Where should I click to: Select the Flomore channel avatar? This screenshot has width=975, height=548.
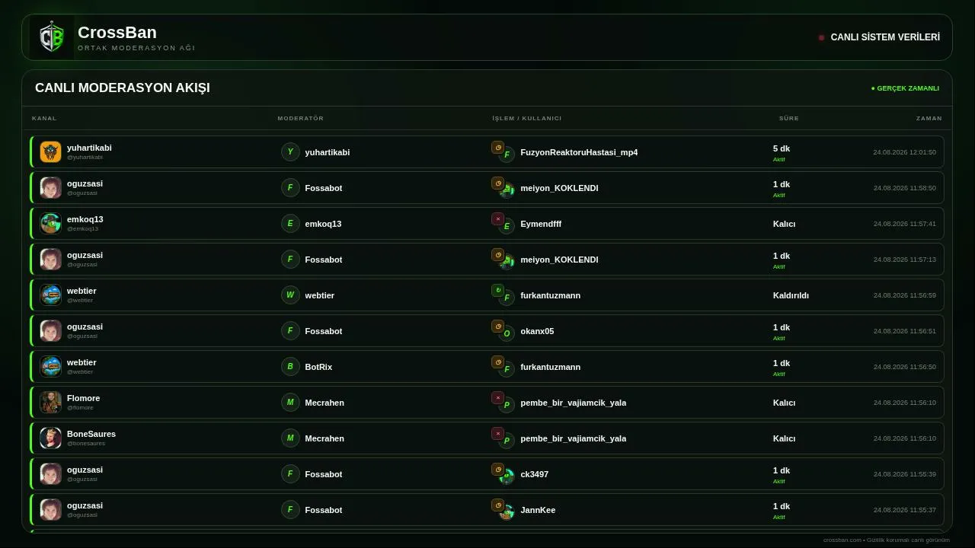click(x=51, y=402)
